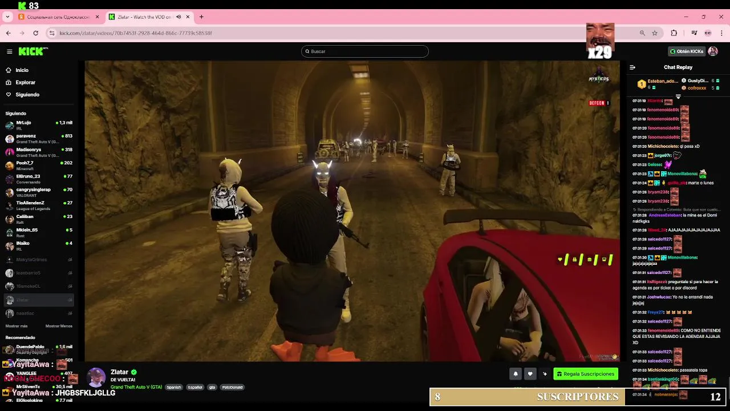730x411 pixels.
Task: Open GustyDi leaderboard entry
Action: 701,81
